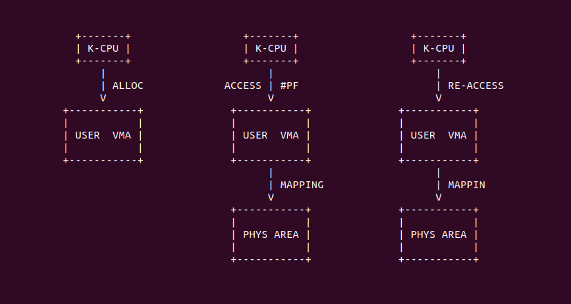The image size is (571, 304).
Task: Click PHYS AREA text under the MAPPING arrow
Action: [271, 234]
